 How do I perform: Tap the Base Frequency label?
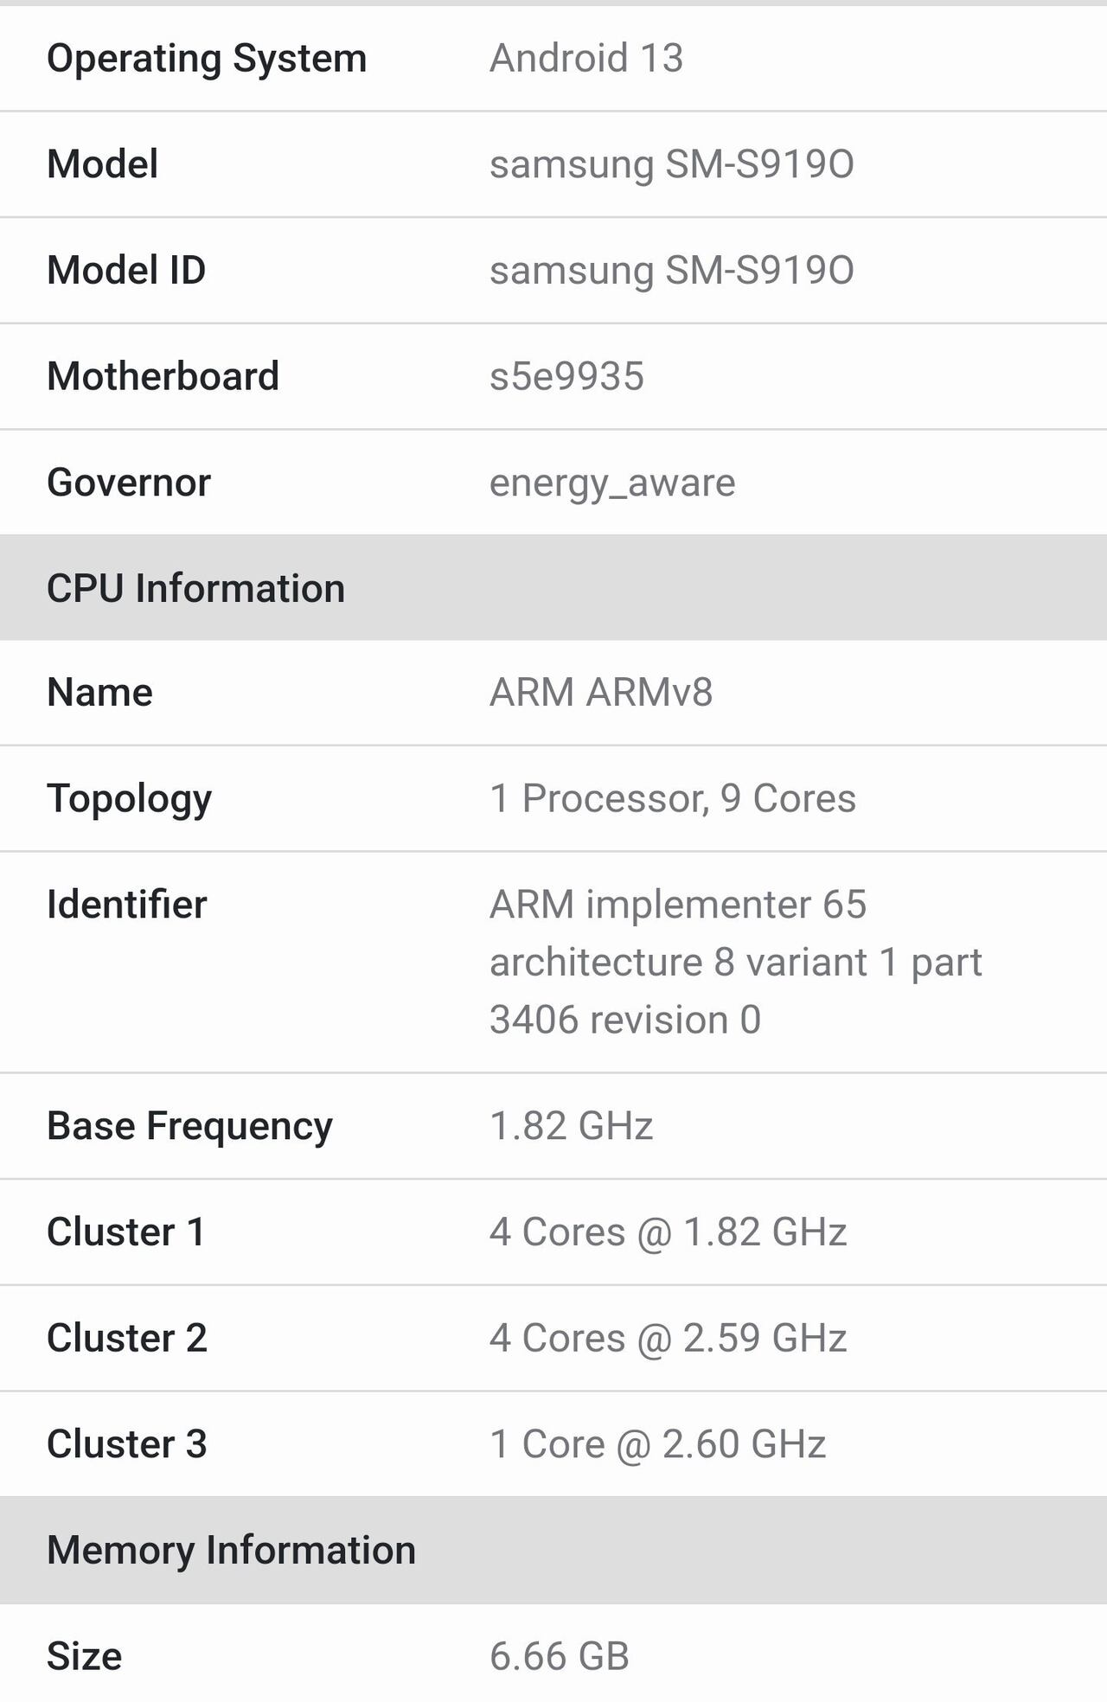[x=189, y=1126]
